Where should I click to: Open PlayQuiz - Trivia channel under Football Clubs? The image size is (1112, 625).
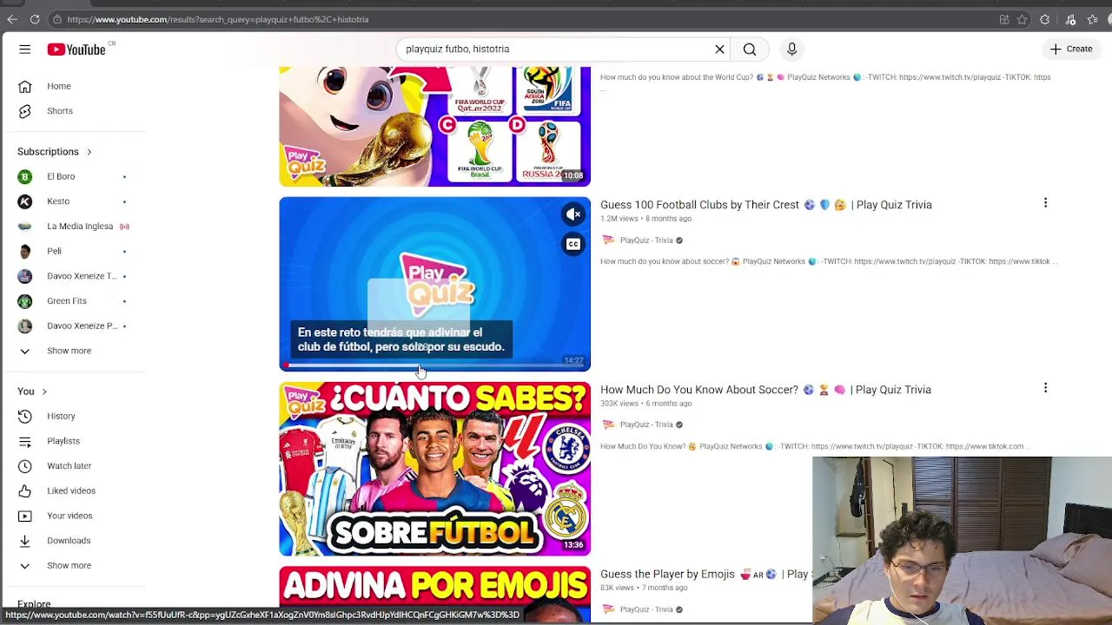click(646, 240)
